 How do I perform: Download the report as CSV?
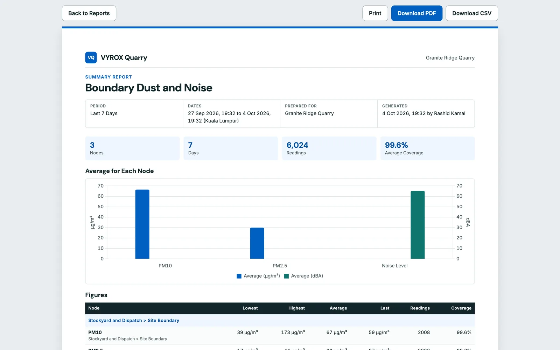coord(472,13)
